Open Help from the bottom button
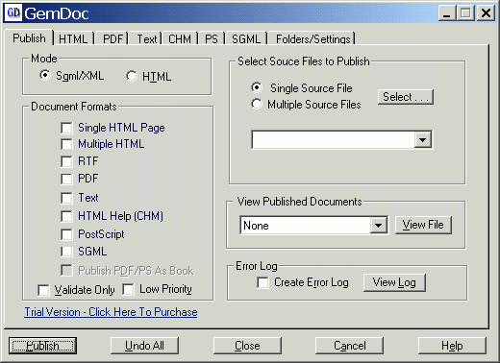The image size is (500, 363). 452,346
